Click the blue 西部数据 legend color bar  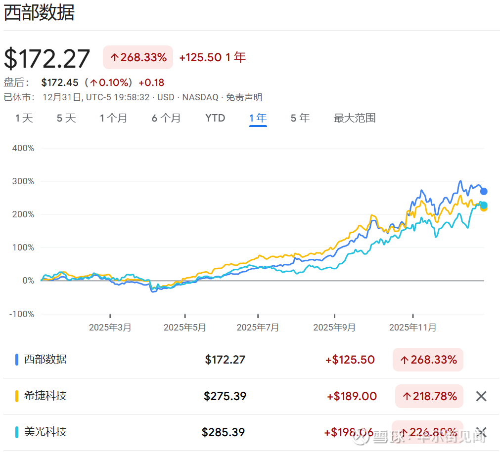(17, 360)
